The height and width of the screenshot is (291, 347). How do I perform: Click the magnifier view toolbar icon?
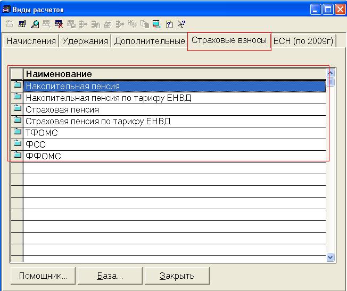[35, 24]
